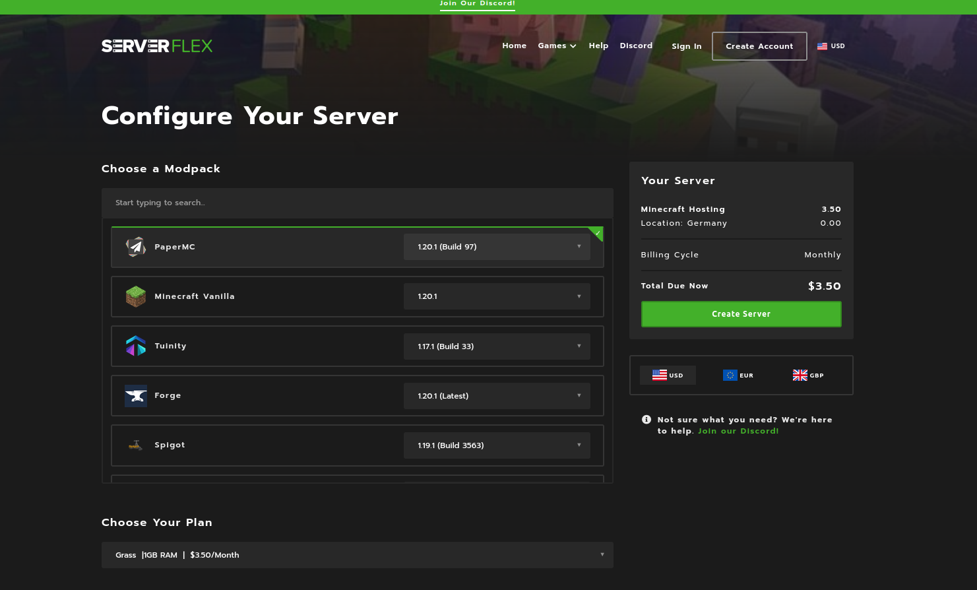
Task: Click the UK flag icon
Action: point(800,376)
